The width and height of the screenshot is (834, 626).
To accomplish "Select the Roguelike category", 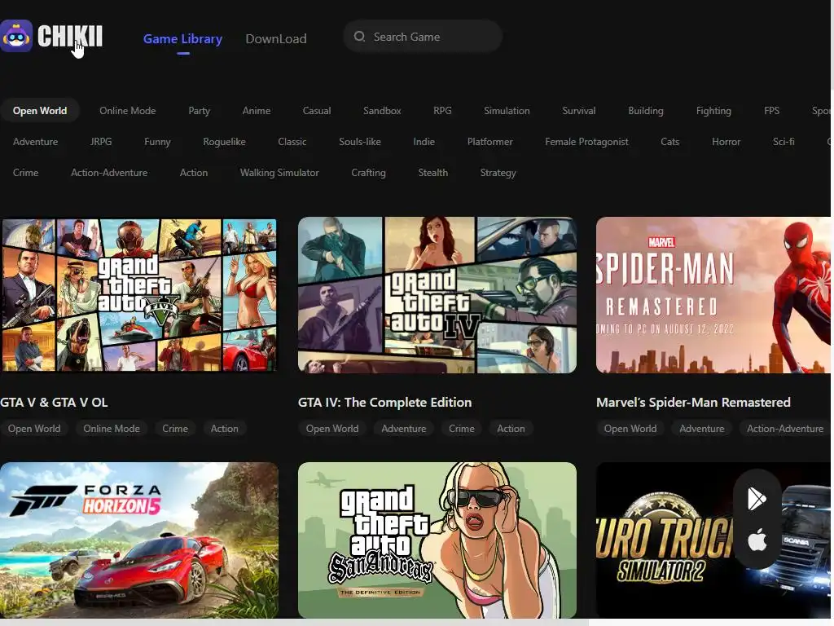I will (224, 142).
